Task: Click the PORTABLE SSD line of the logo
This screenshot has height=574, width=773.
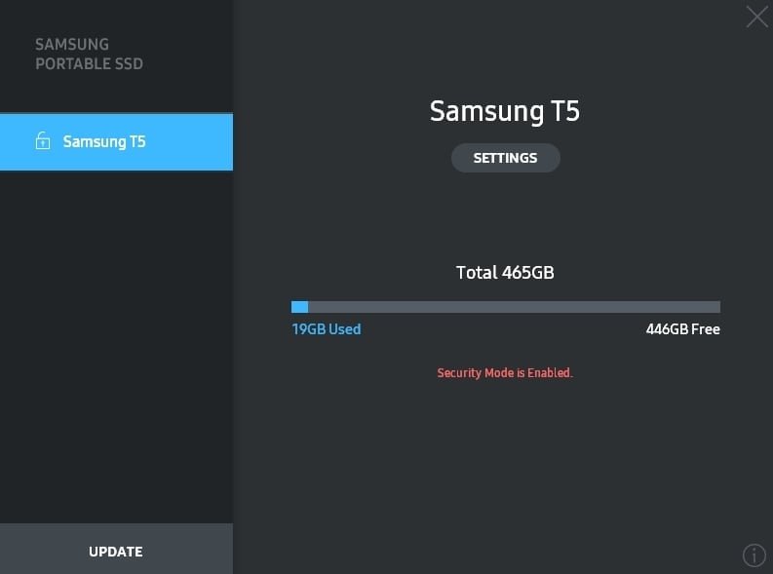Action: pos(90,63)
